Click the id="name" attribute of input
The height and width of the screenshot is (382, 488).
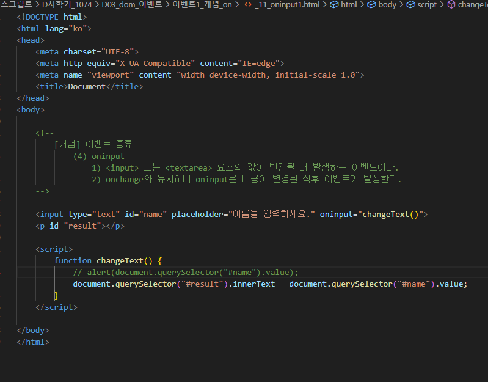tap(145, 215)
